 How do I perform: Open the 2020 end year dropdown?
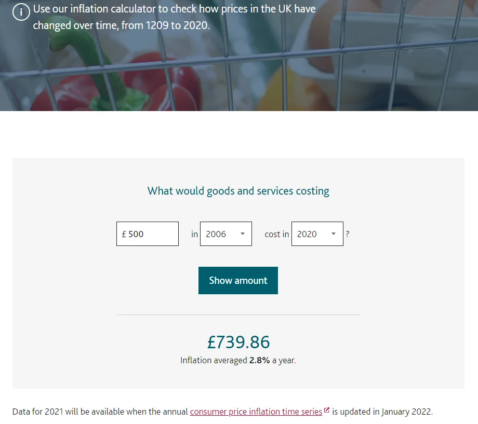pyautogui.click(x=317, y=234)
